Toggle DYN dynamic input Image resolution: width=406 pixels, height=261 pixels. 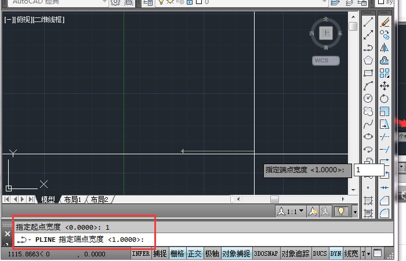(336, 253)
